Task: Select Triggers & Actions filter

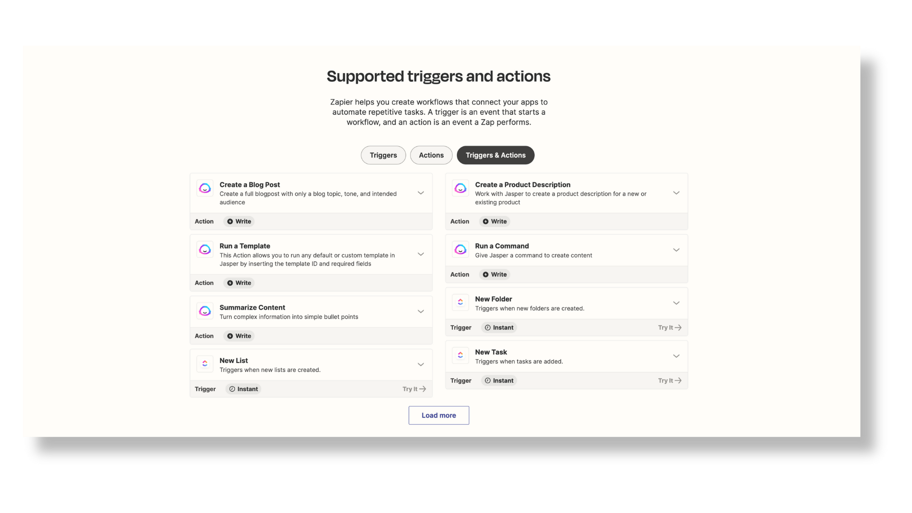Action: [x=495, y=155]
